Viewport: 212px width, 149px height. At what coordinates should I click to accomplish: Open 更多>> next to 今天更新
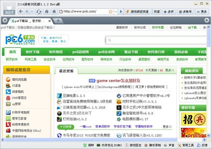[170, 70]
